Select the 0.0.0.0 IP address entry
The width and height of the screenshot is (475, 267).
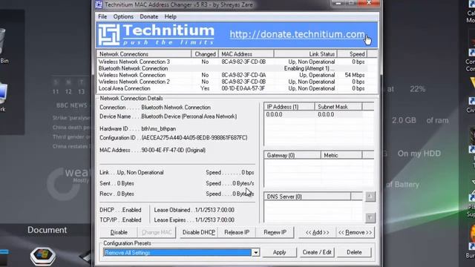tap(274, 115)
